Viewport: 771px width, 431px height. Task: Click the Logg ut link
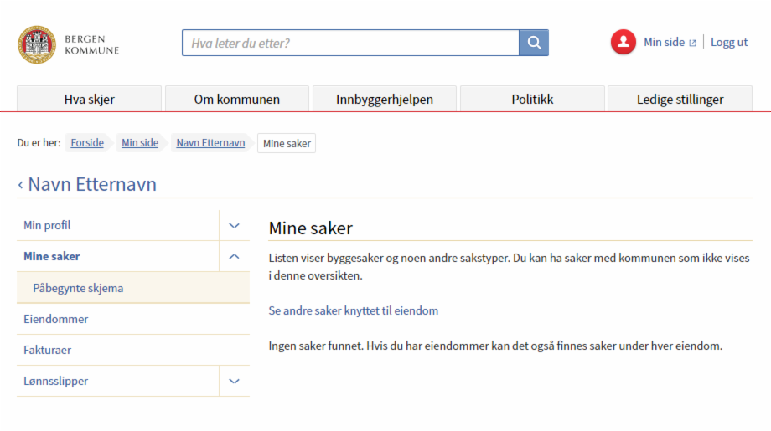pos(728,43)
